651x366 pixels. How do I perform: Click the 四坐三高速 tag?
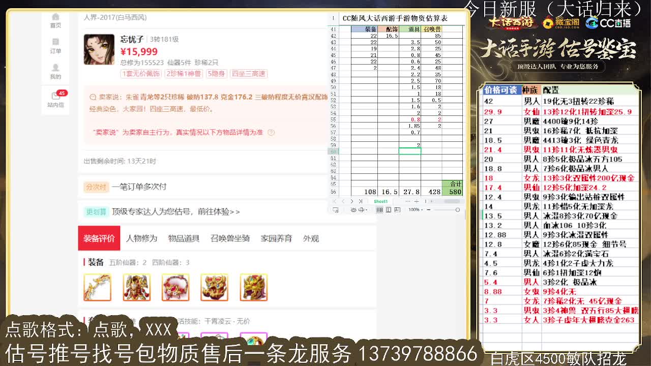pyautogui.click(x=248, y=74)
